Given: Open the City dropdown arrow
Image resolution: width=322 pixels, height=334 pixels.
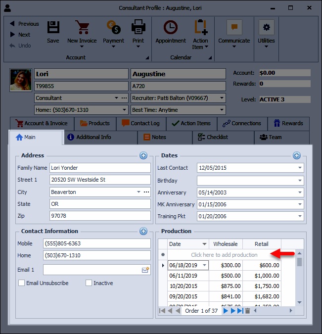Looking at the screenshot, I should coord(138,192).
